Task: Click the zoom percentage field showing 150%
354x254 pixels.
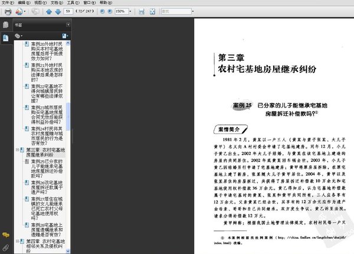Action: coord(122,11)
